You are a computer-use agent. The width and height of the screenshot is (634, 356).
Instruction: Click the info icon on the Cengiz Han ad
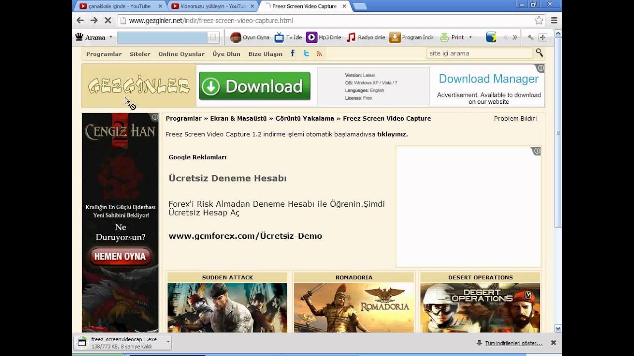(155, 117)
